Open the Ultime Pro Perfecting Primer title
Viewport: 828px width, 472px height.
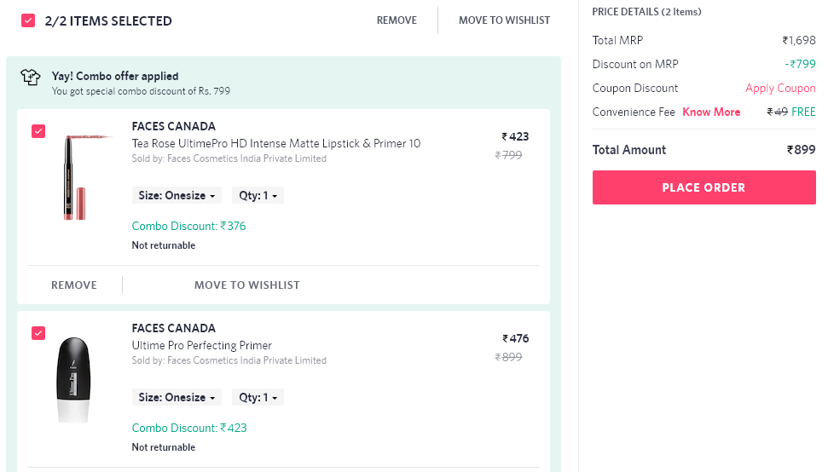coord(202,345)
